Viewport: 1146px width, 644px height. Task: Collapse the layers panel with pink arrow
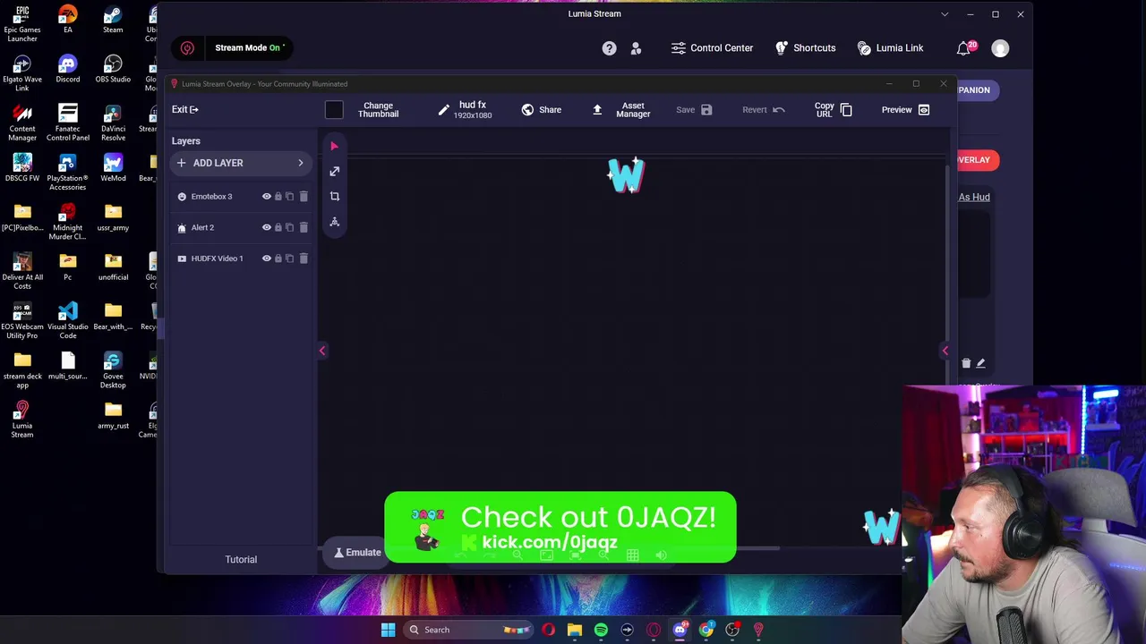coord(322,351)
